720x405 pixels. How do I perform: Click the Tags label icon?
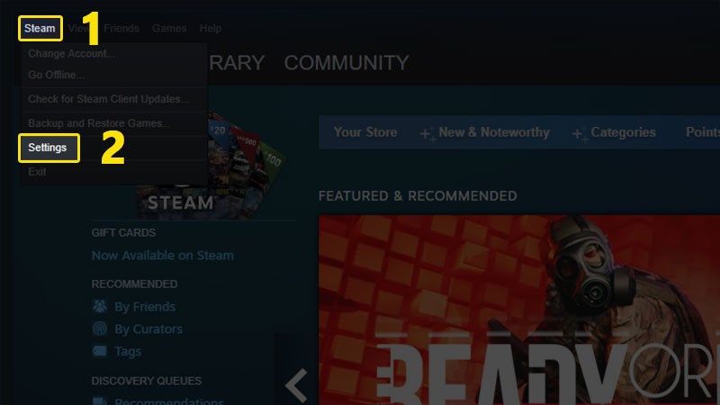(x=100, y=351)
